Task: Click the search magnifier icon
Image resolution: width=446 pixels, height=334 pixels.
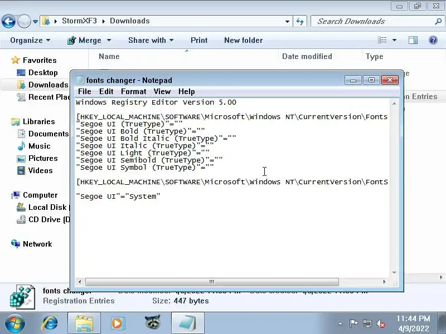Action: (438, 21)
